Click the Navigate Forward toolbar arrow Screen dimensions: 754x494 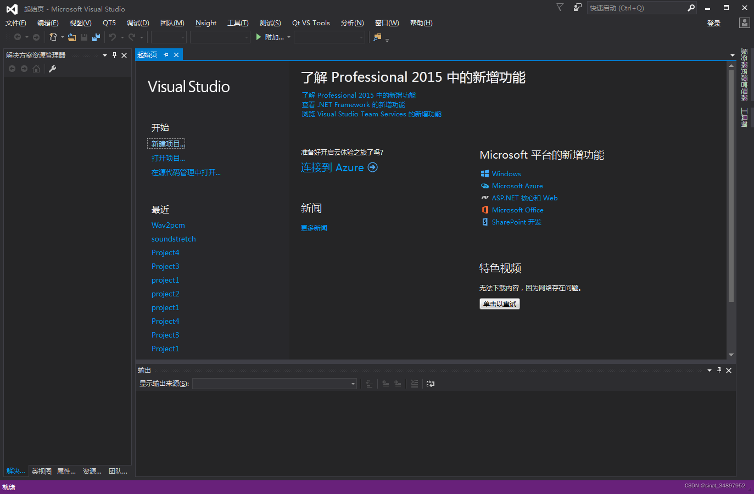[x=36, y=37]
